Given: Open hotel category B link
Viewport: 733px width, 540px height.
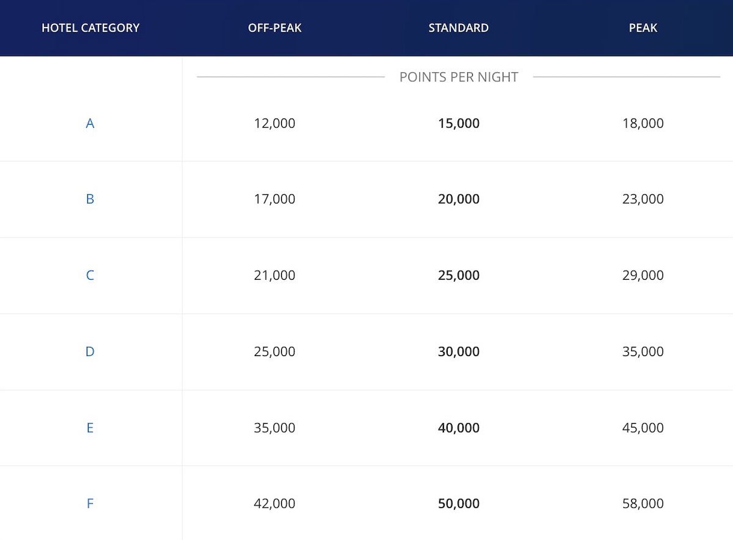Looking at the screenshot, I should pos(90,199).
